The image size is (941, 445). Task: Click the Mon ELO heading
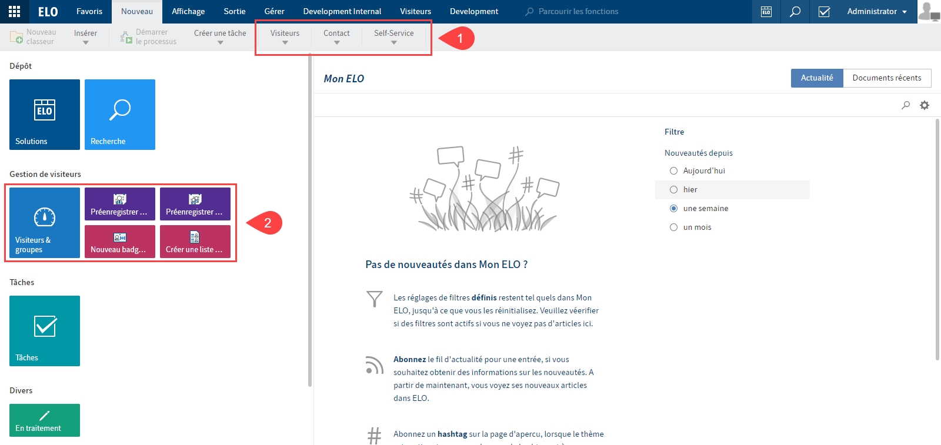point(344,79)
